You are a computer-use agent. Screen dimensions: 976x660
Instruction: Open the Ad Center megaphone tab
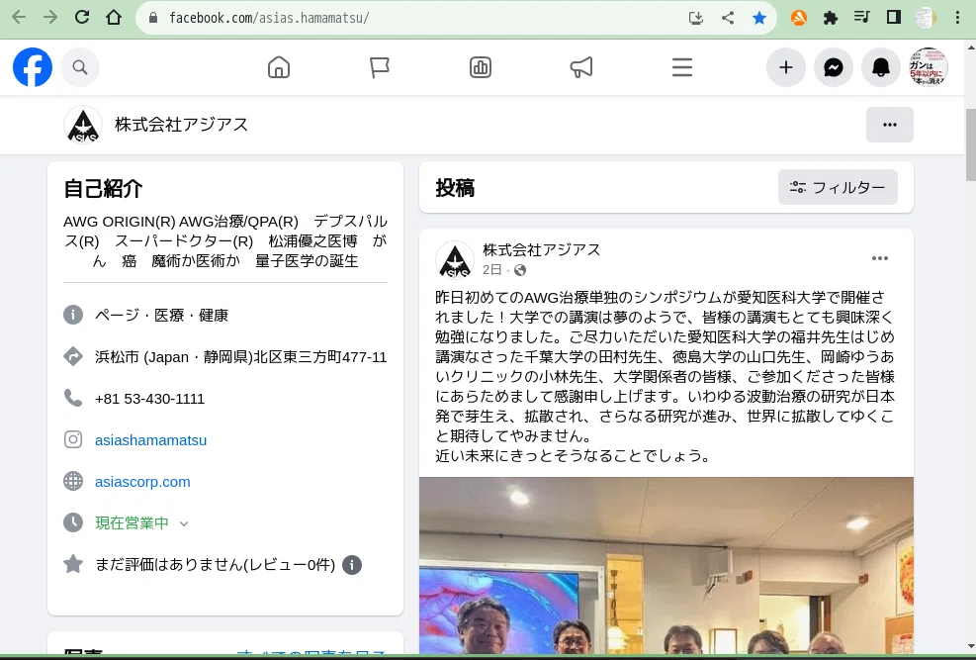581,67
